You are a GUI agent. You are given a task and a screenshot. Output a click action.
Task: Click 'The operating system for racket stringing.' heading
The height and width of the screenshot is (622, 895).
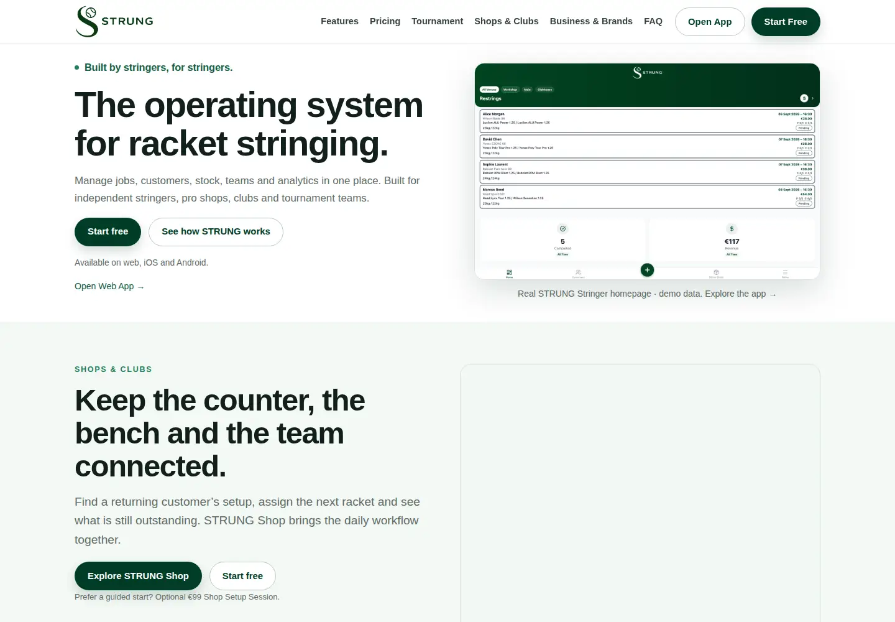[x=249, y=124]
